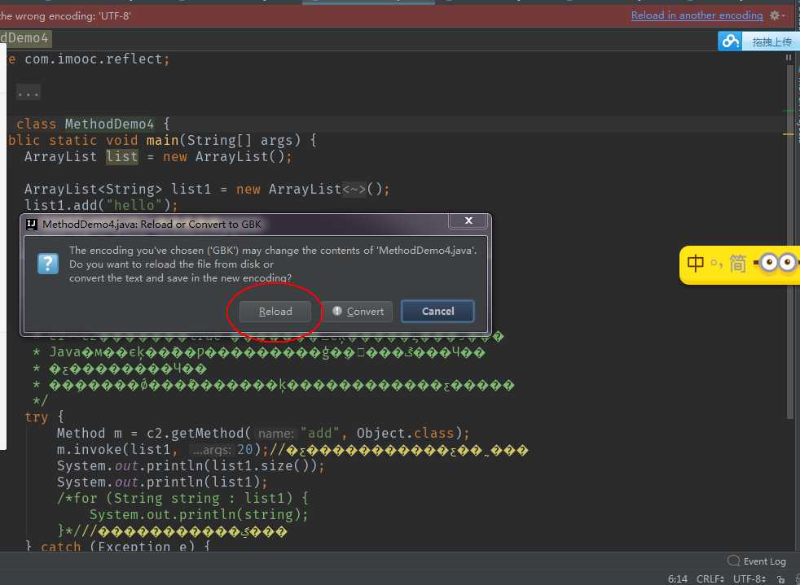Toggle the 中 Chinese input mode on IME bar
The width and height of the screenshot is (800, 585).
(696, 264)
